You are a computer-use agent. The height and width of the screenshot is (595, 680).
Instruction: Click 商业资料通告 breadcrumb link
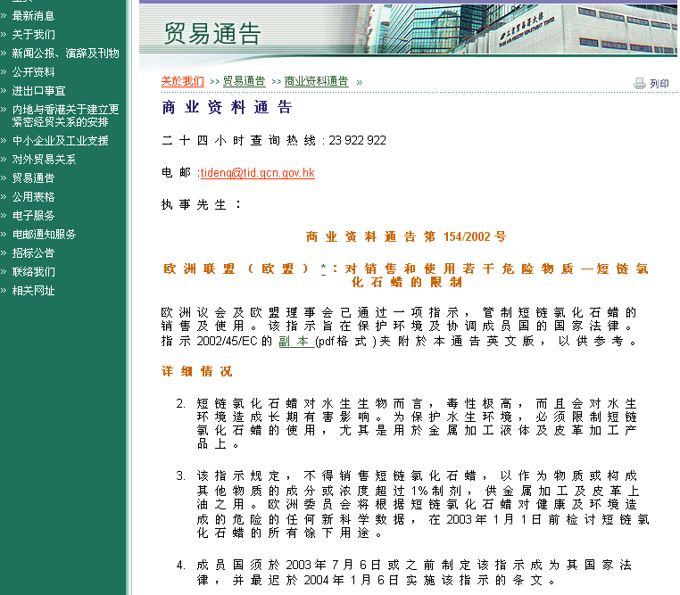[316, 81]
